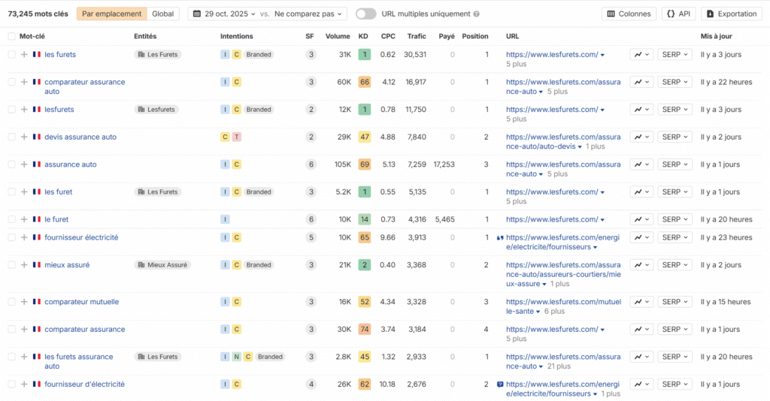Click the help icon next to 'URL multiples uniquement'
Image resolution: width=770 pixels, height=401 pixels.
(476, 14)
